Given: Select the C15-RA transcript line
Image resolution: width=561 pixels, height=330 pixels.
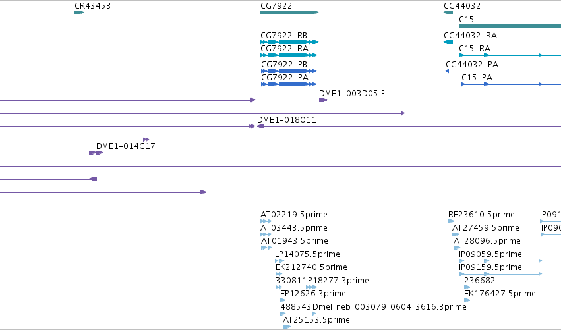Looking at the screenshot, I should (x=510, y=55).
